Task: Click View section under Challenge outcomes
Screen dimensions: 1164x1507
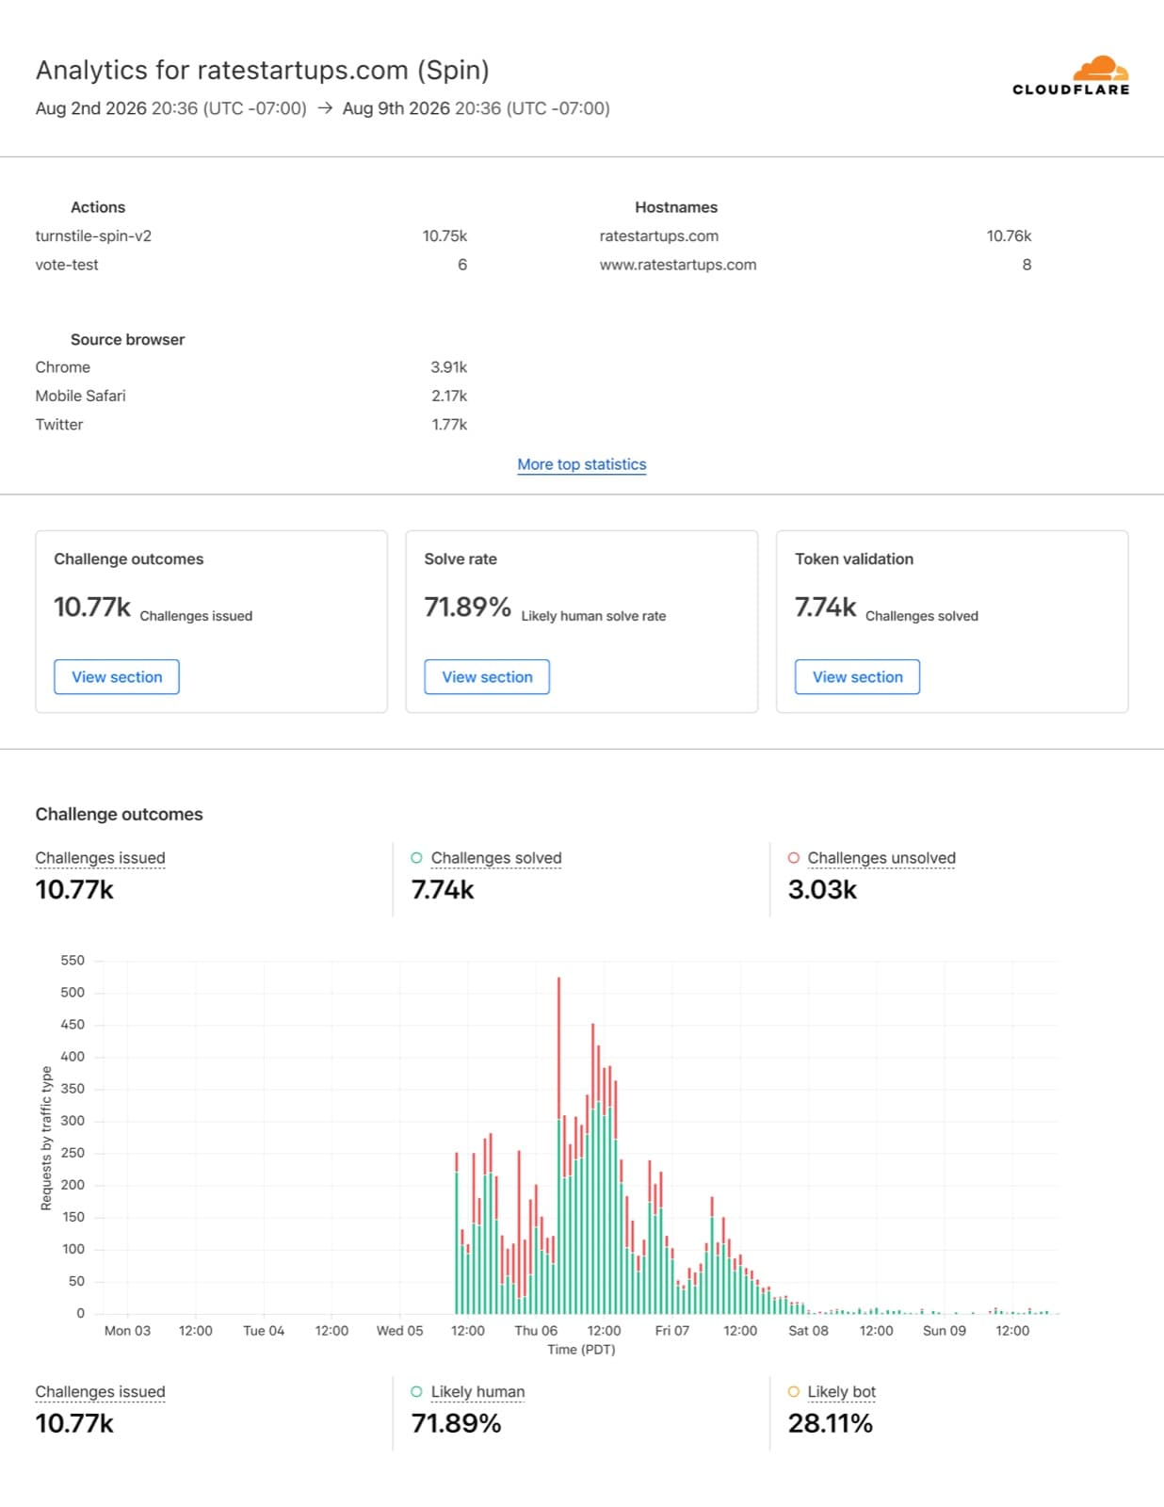Action: point(117,677)
